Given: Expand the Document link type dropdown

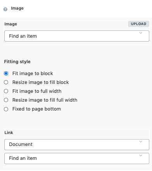Looking at the screenshot, I should click(77, 144).
